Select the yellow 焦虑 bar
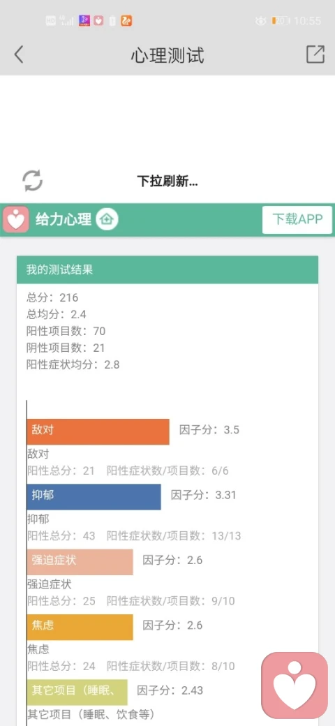335x726 pixels. click(80, 628)
